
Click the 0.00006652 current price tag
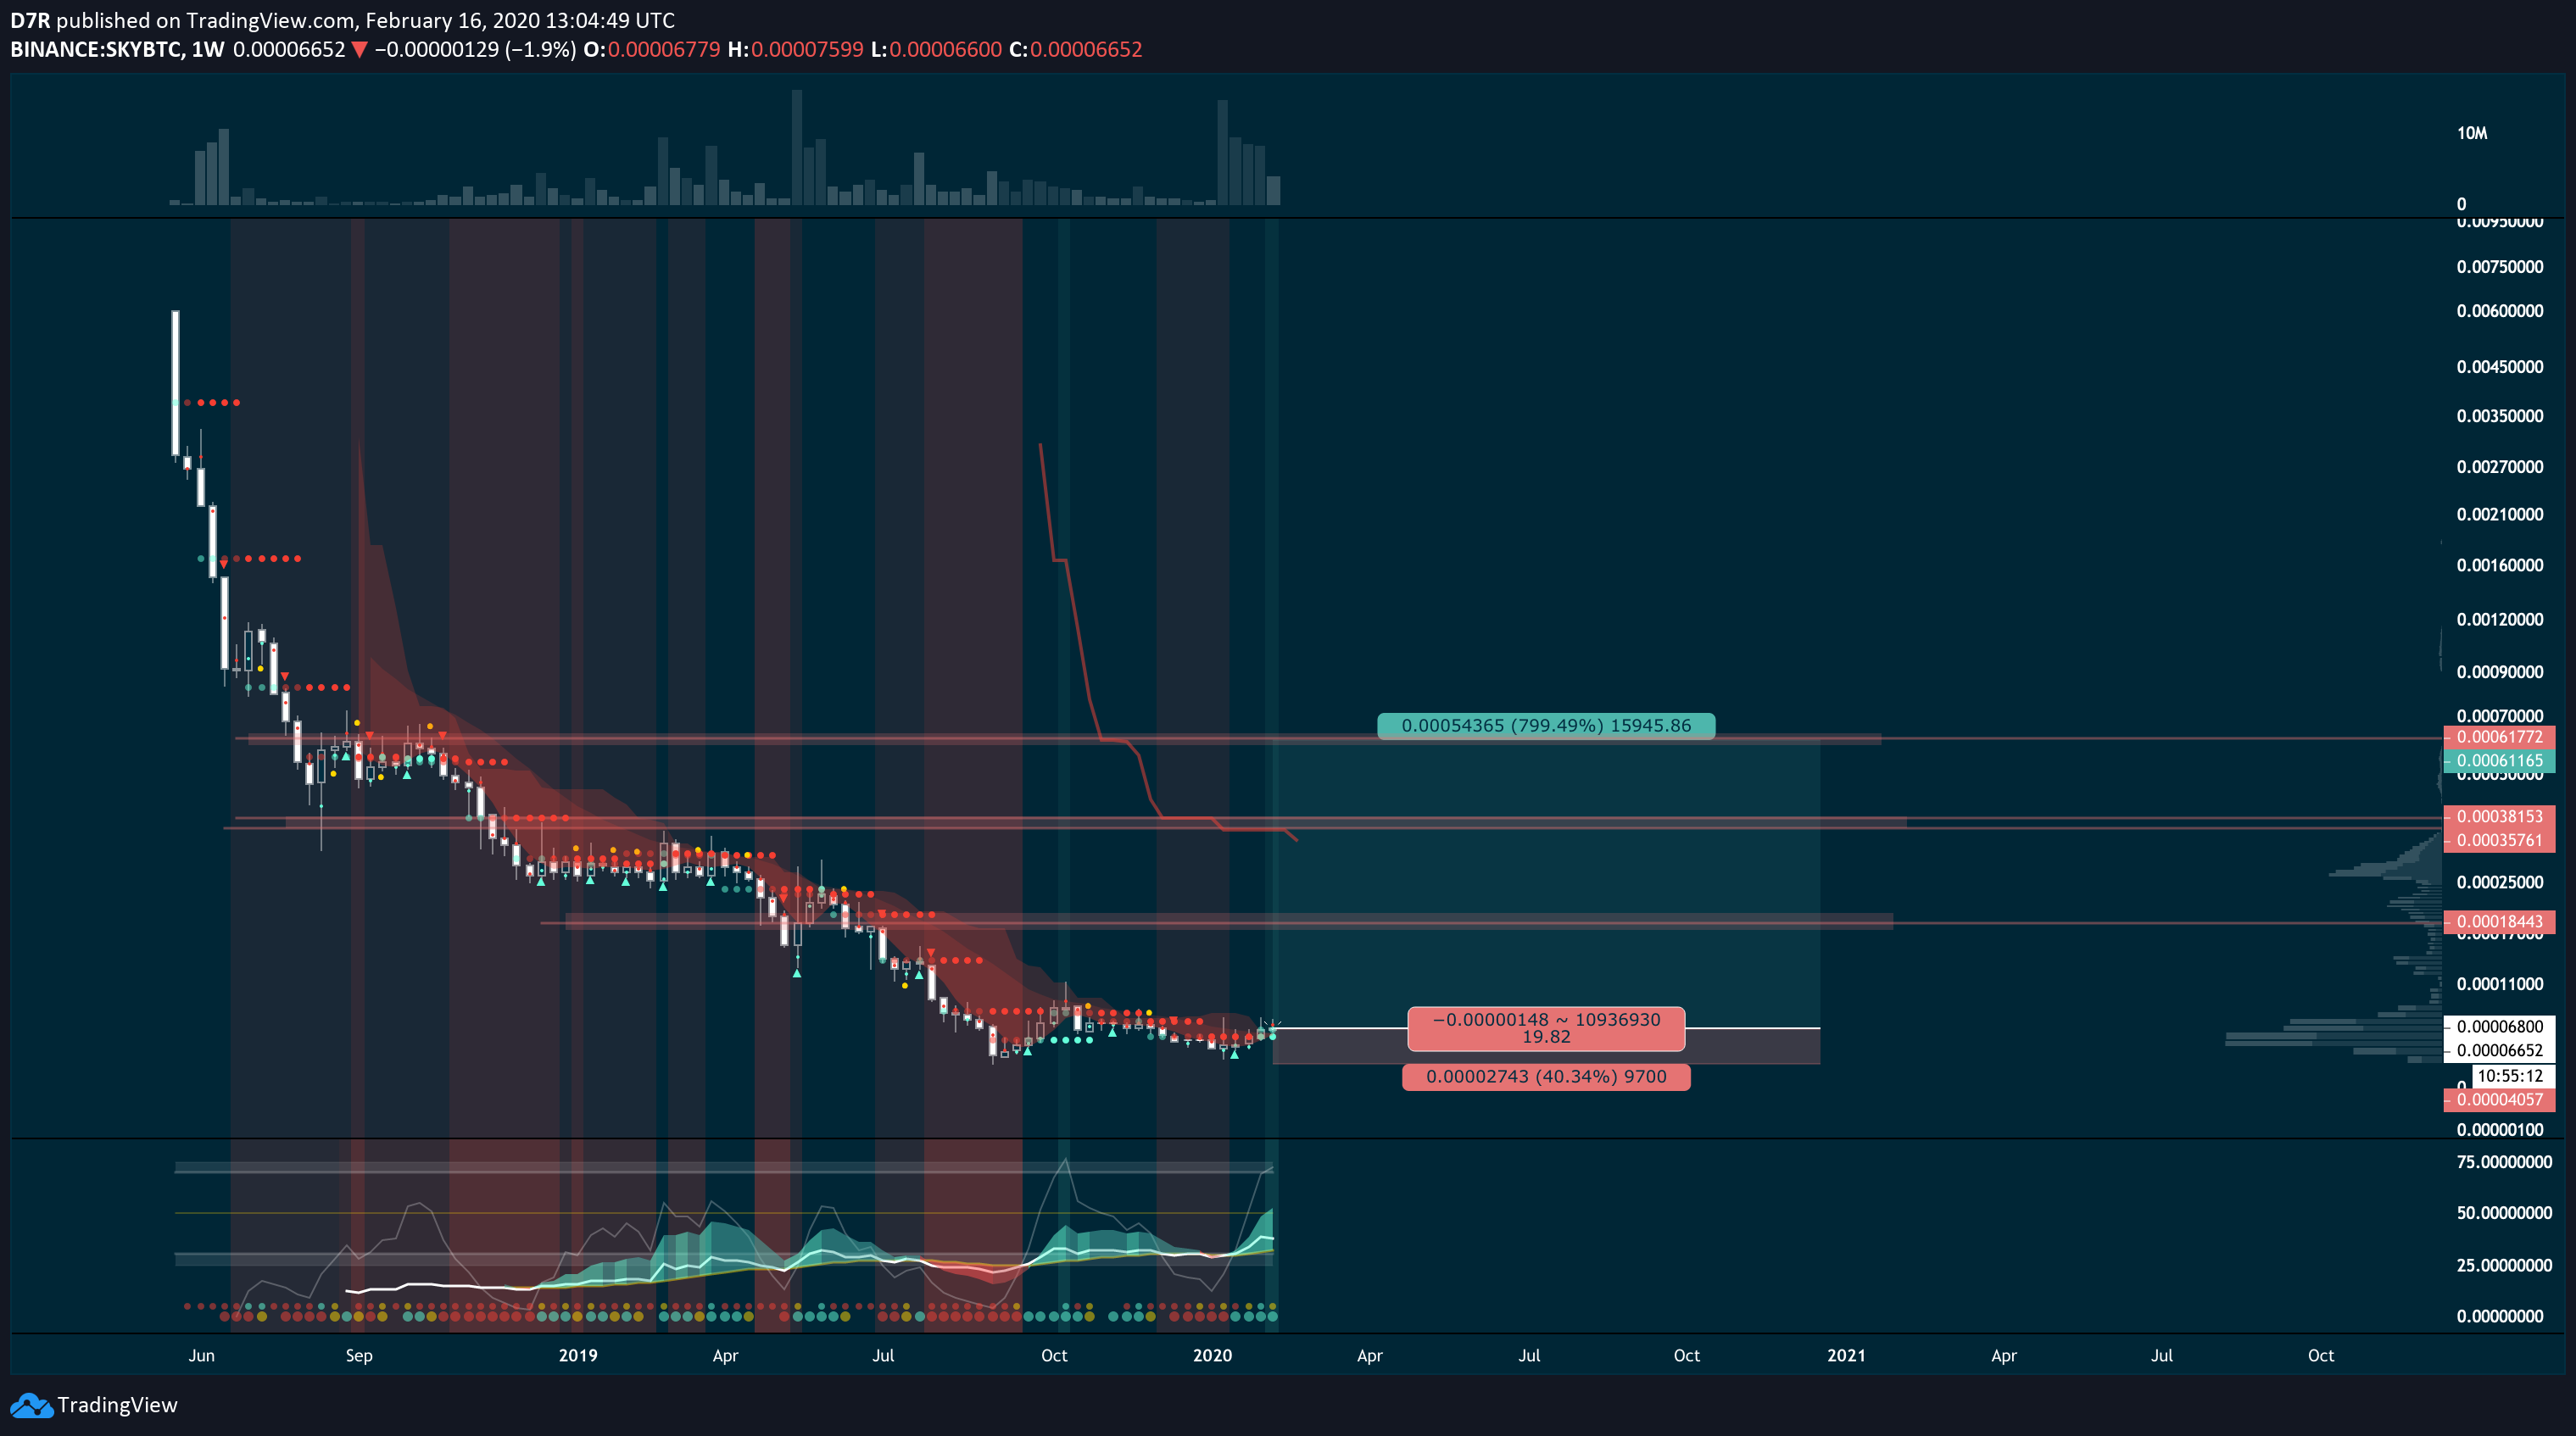click(x=2499, y=1051)
